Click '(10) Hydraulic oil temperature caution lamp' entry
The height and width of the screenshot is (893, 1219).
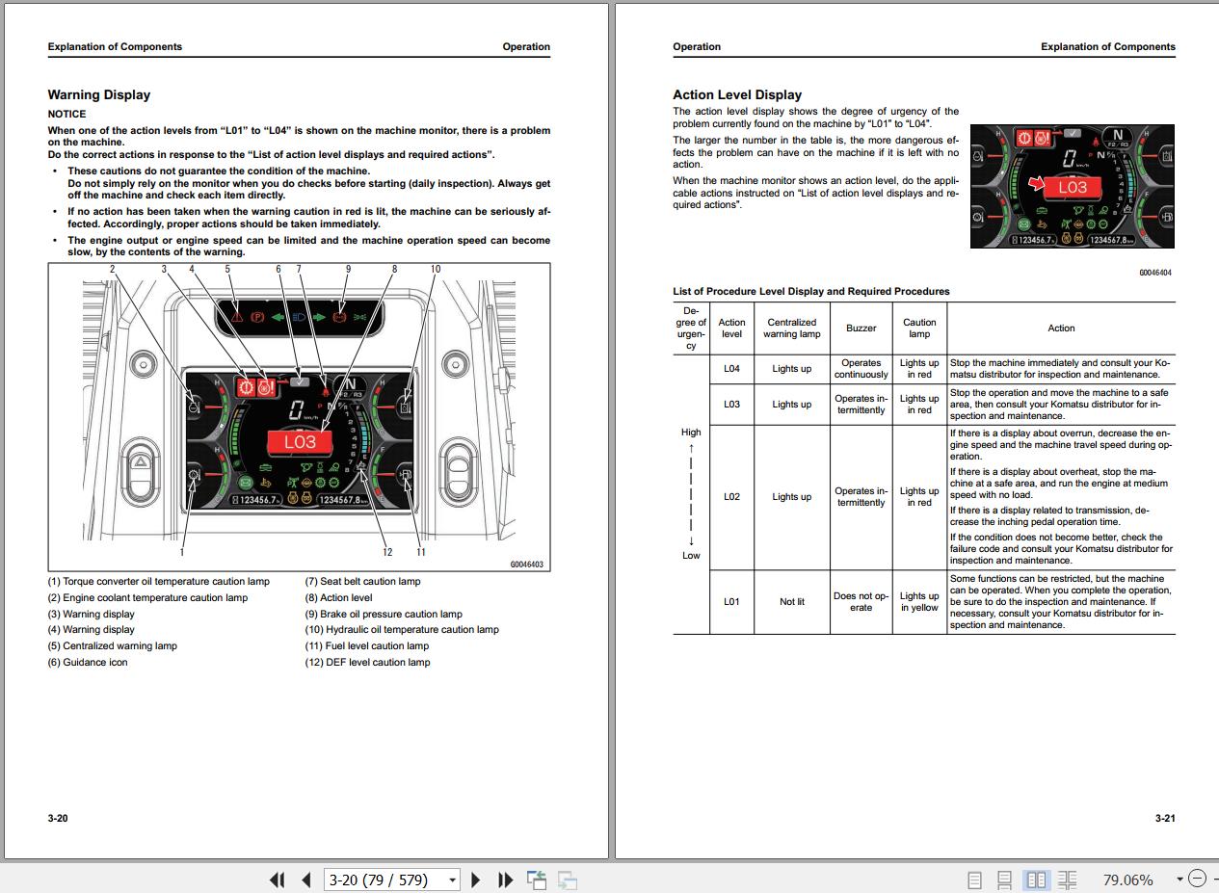[402, 629]
